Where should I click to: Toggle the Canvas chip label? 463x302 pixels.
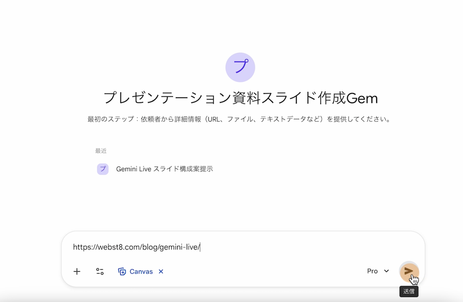[x=141, y=272]
